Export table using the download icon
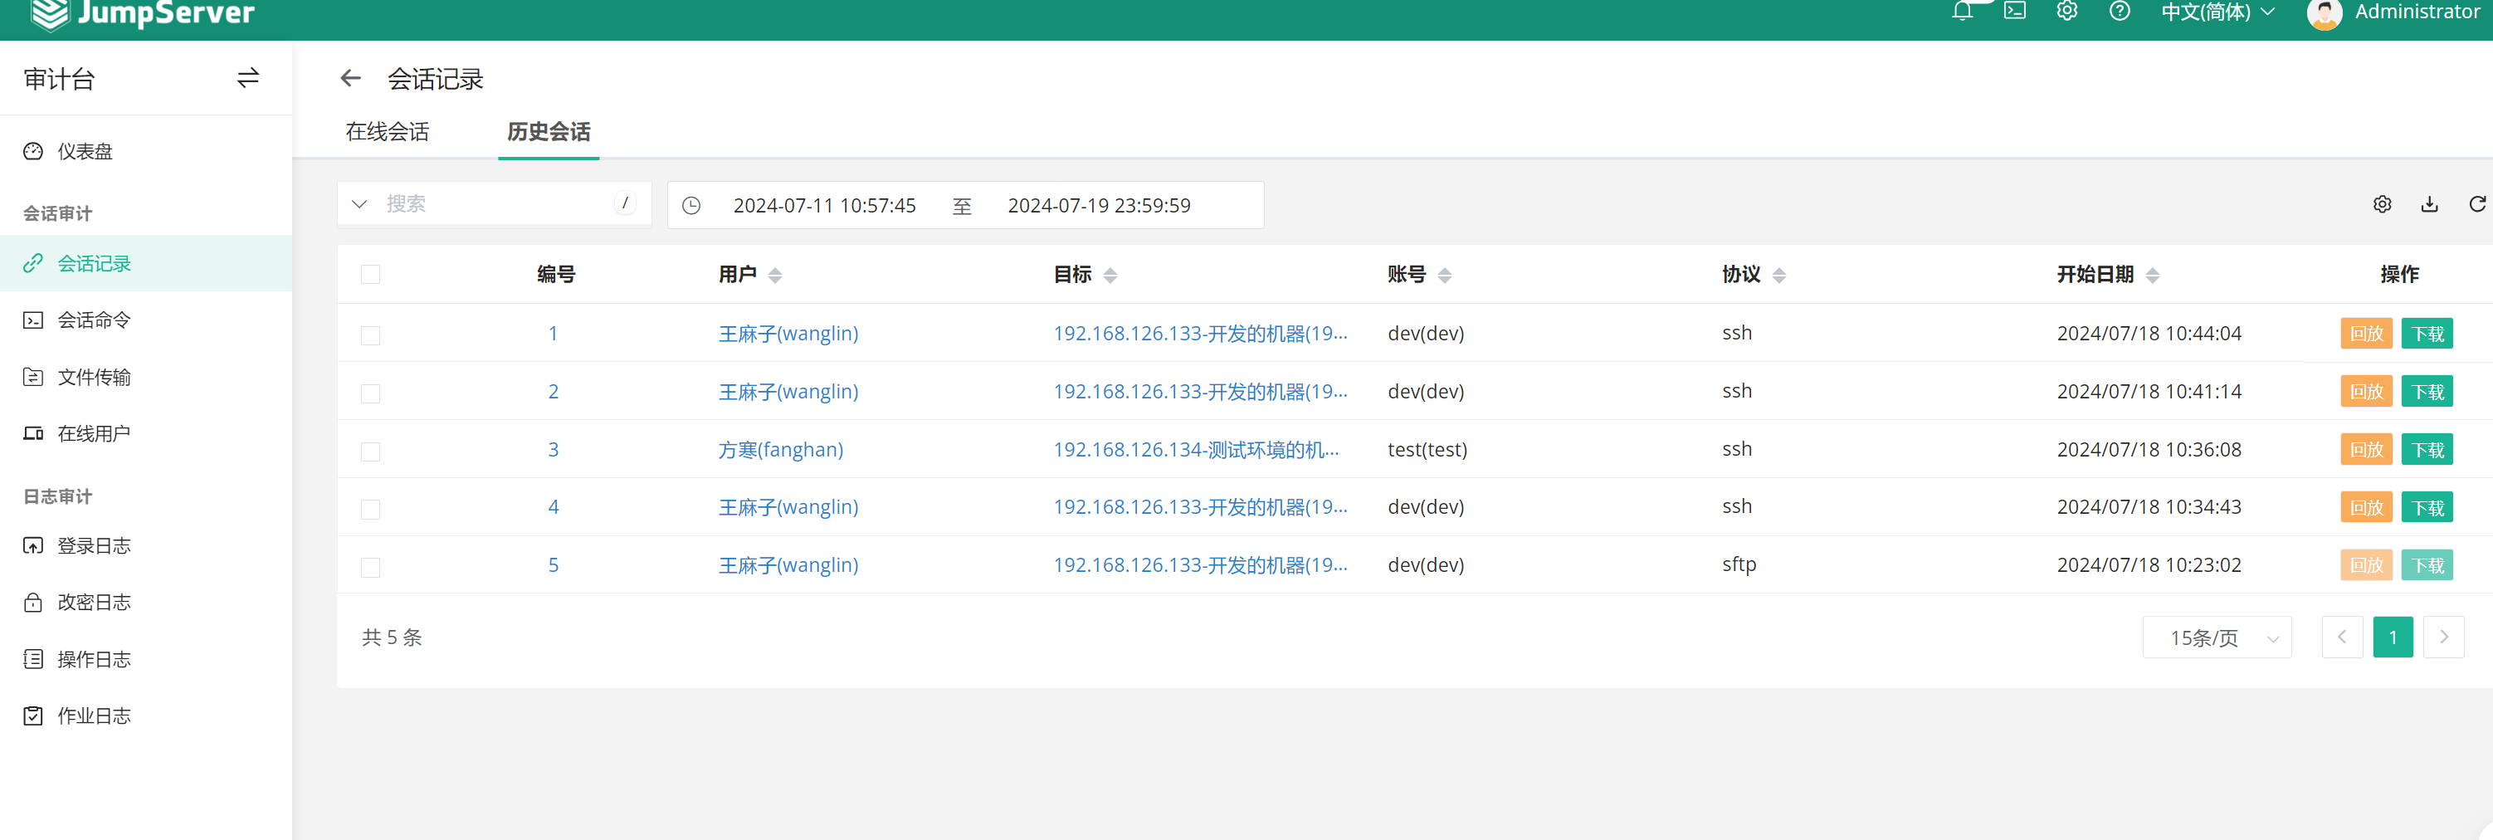Screen dimensions: 2493x840 (x=2429, y=204)
